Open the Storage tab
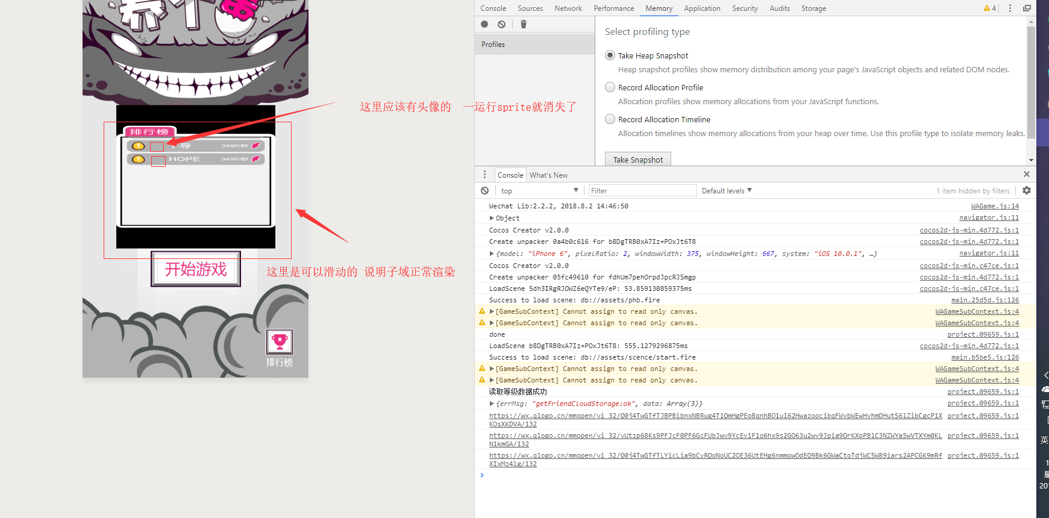The image size is (1049, 518). click(813, 8)
